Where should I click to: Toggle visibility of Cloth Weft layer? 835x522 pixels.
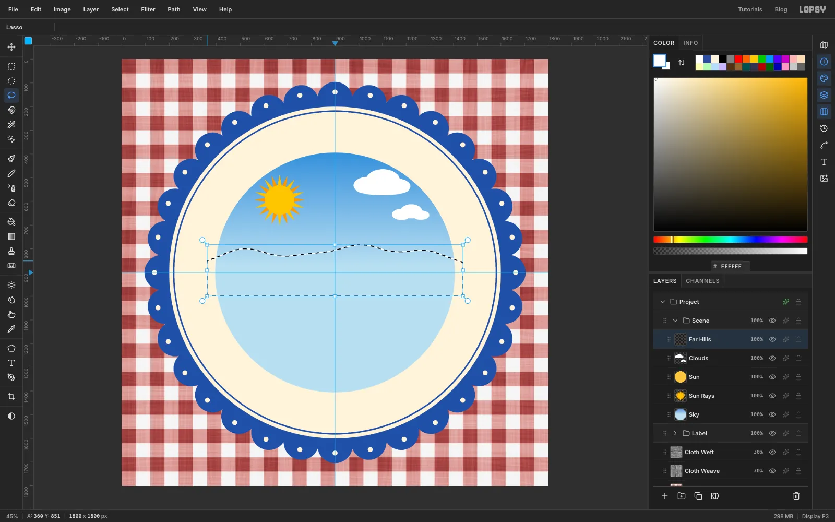tap(772, 452)
